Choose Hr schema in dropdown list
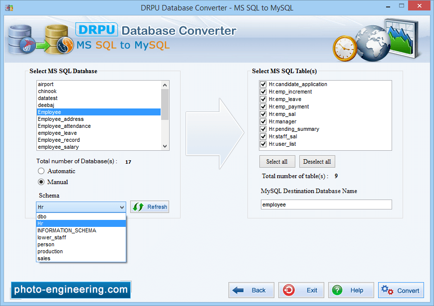Screen dimensions: 434x306 click(x=81, y=223)
